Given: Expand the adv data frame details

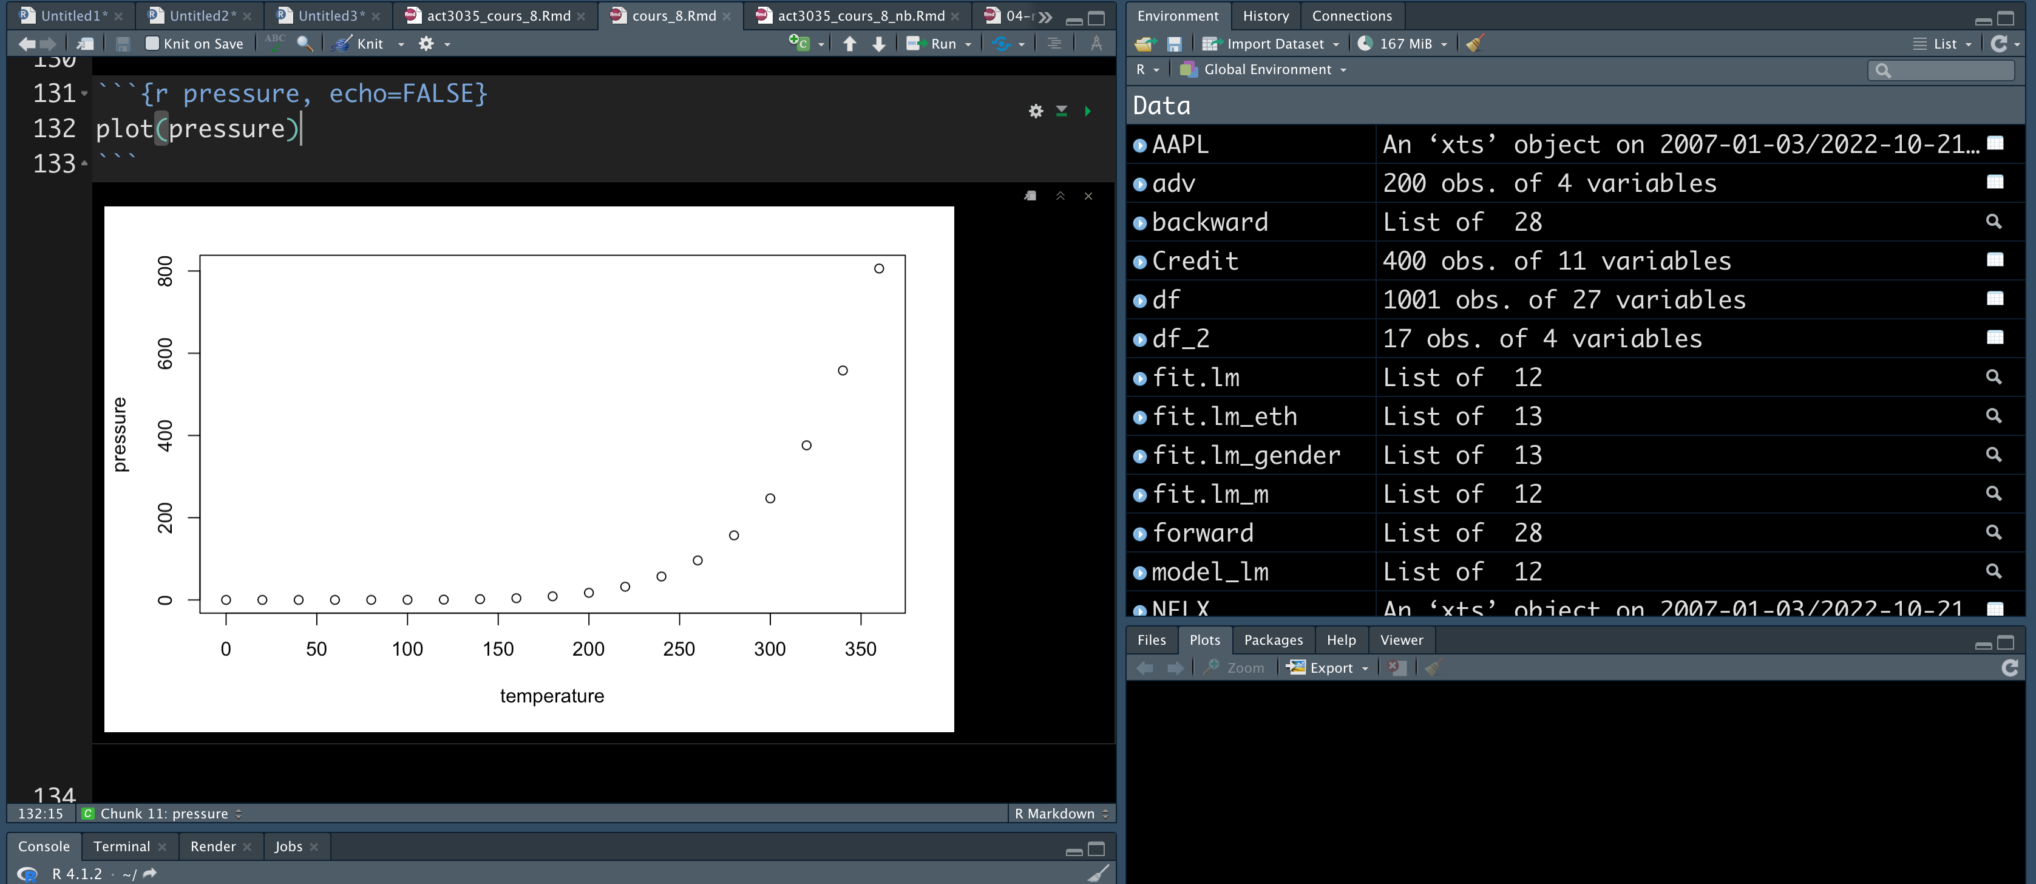Looking at the screenshot, I should coord(1140,184).
